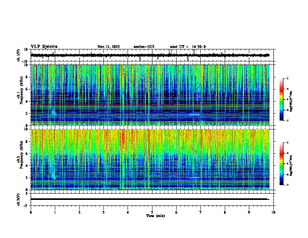Click the "4" tick on ch.1 frequency axis

point(27,101)
